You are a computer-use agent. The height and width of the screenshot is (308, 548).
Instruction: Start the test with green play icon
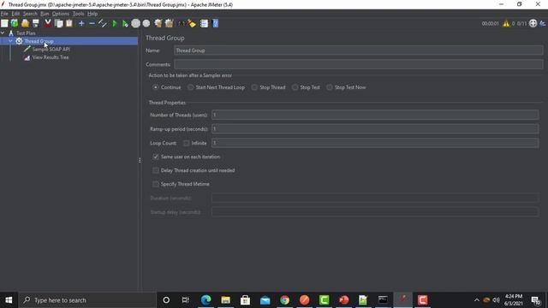(114, 23)
